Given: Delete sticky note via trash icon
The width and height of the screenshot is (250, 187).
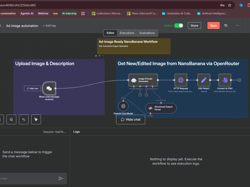Looking at the screenshot, I should coord(96,56).
